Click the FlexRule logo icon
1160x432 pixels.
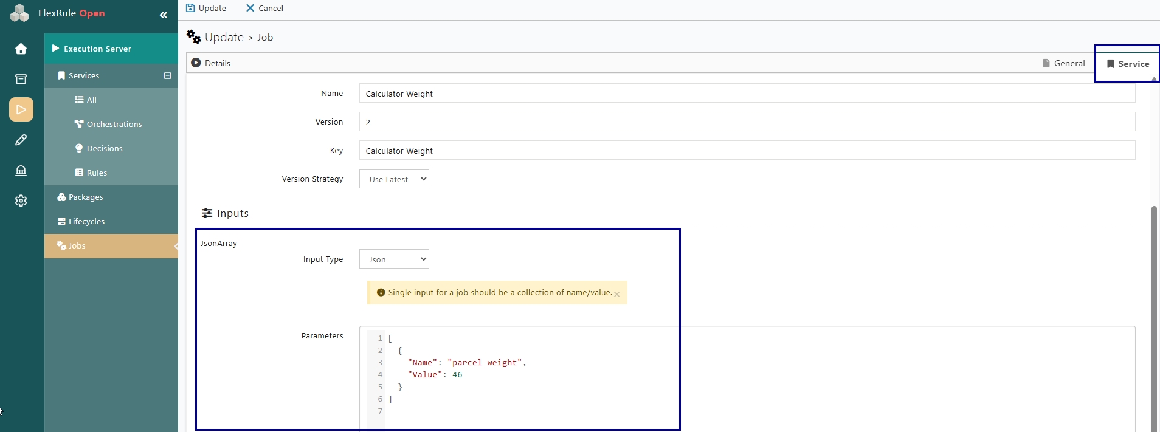point(19,13)
